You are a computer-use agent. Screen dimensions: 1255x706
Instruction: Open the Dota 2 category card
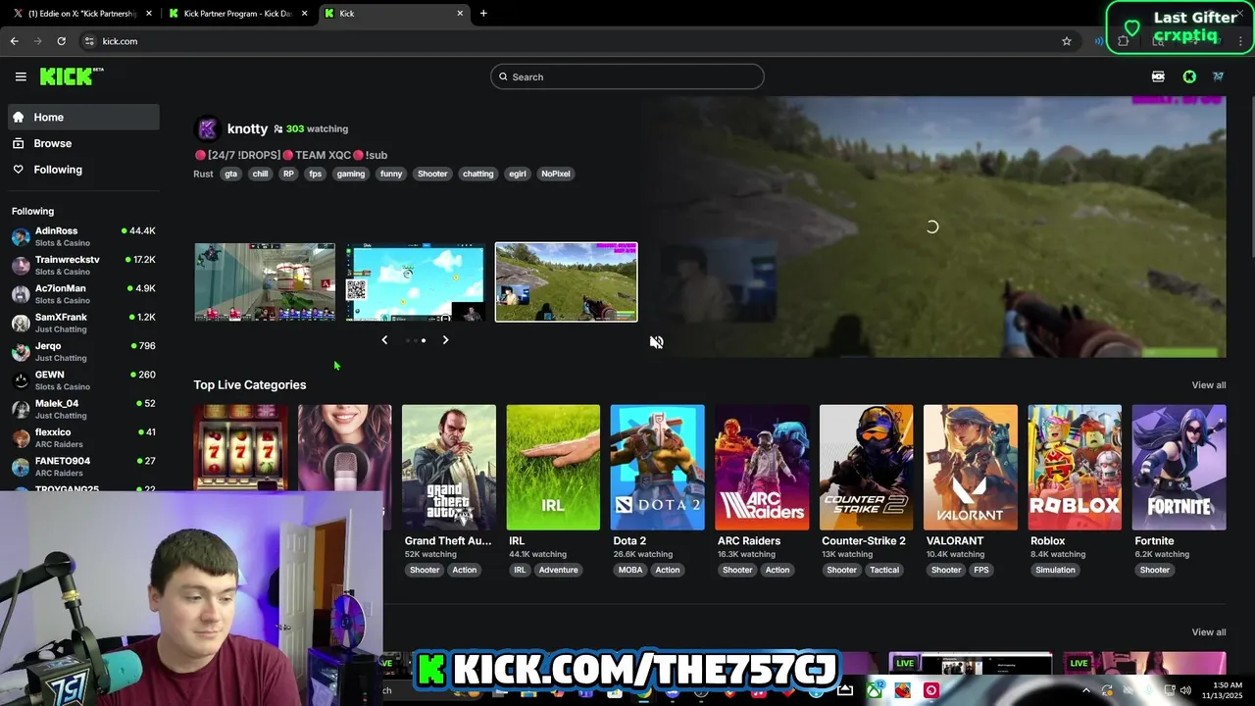(x=657, y=468)
